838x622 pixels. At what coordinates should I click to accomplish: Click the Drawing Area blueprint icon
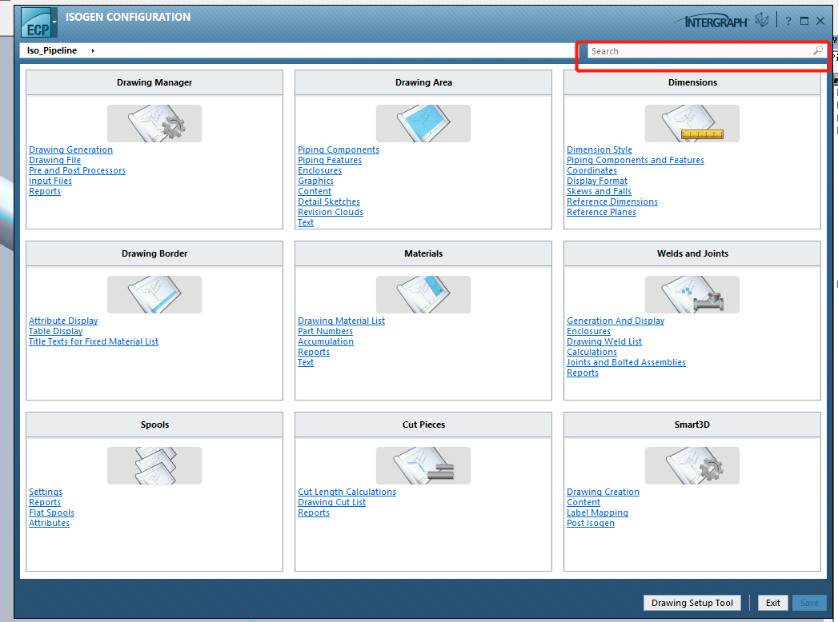(x=423, y=123)
